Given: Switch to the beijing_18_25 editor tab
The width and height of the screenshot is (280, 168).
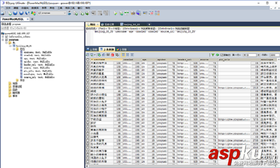Looking at the screenshot, I should click(132, 24).
